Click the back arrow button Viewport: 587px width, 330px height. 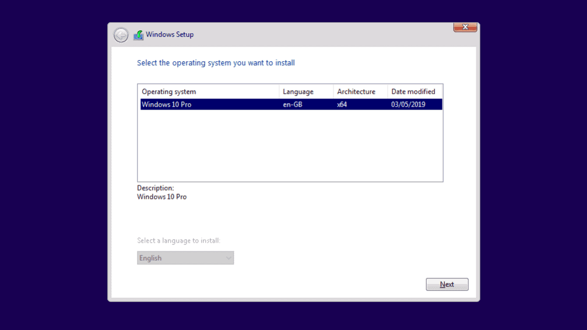coord(121,35)
